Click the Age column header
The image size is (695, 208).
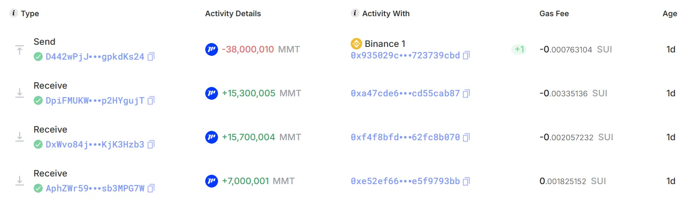669,14
